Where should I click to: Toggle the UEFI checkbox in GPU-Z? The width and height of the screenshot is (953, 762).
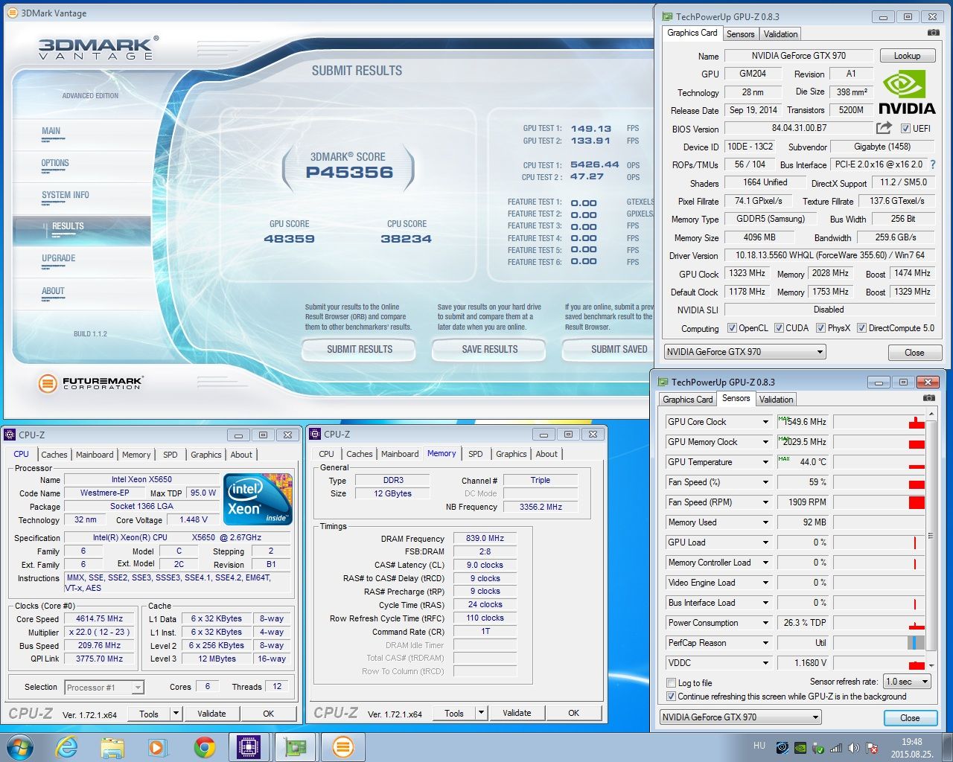(905, 128)
